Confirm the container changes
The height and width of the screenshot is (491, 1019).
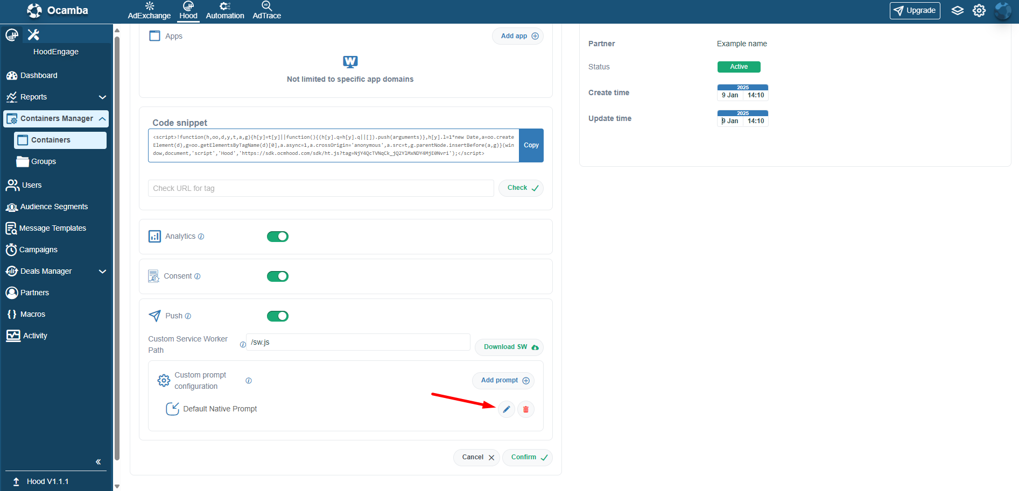tap(528, 457)
